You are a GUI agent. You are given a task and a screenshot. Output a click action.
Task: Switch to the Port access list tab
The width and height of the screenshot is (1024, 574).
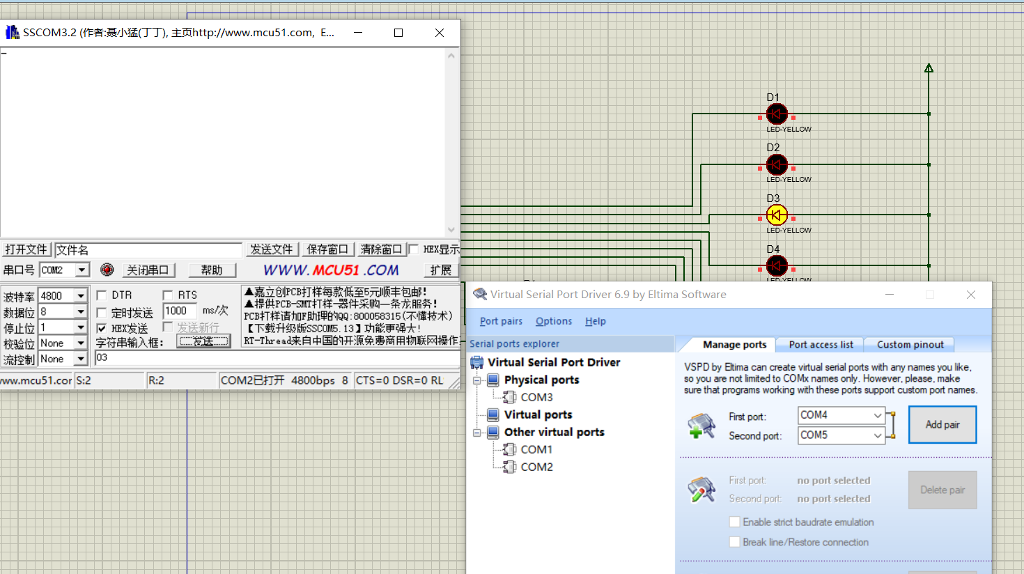[821, 345]
